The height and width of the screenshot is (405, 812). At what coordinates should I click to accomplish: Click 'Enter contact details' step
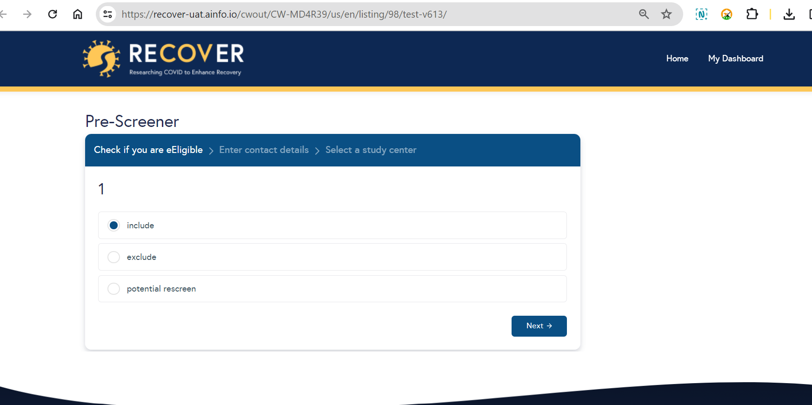click(x=264, y=150)
